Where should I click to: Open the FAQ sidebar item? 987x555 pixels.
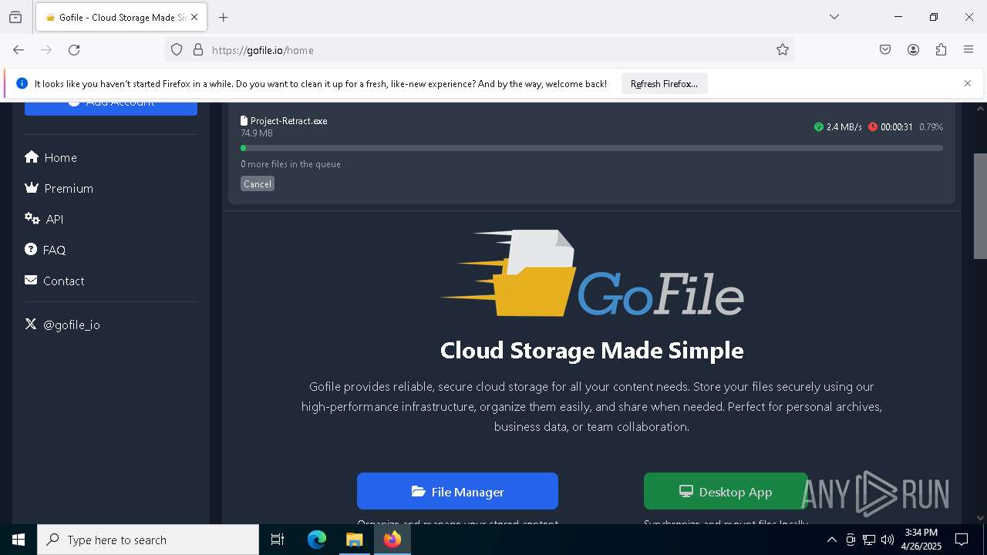coord(45,250)
